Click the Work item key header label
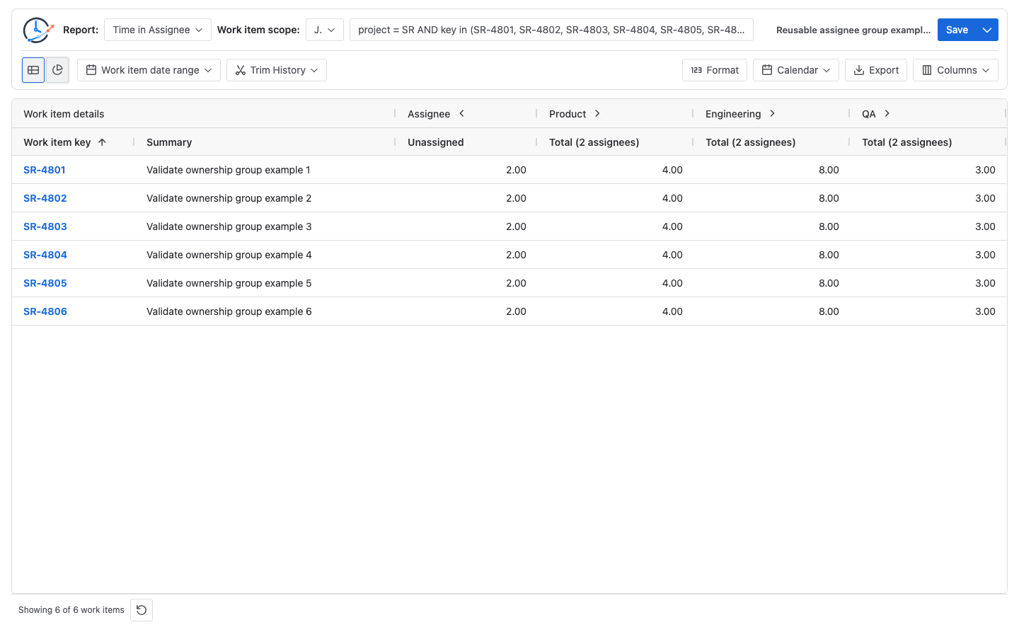Screen dimensions: 1019x637 pyautogui.click(x=57, y=142)
